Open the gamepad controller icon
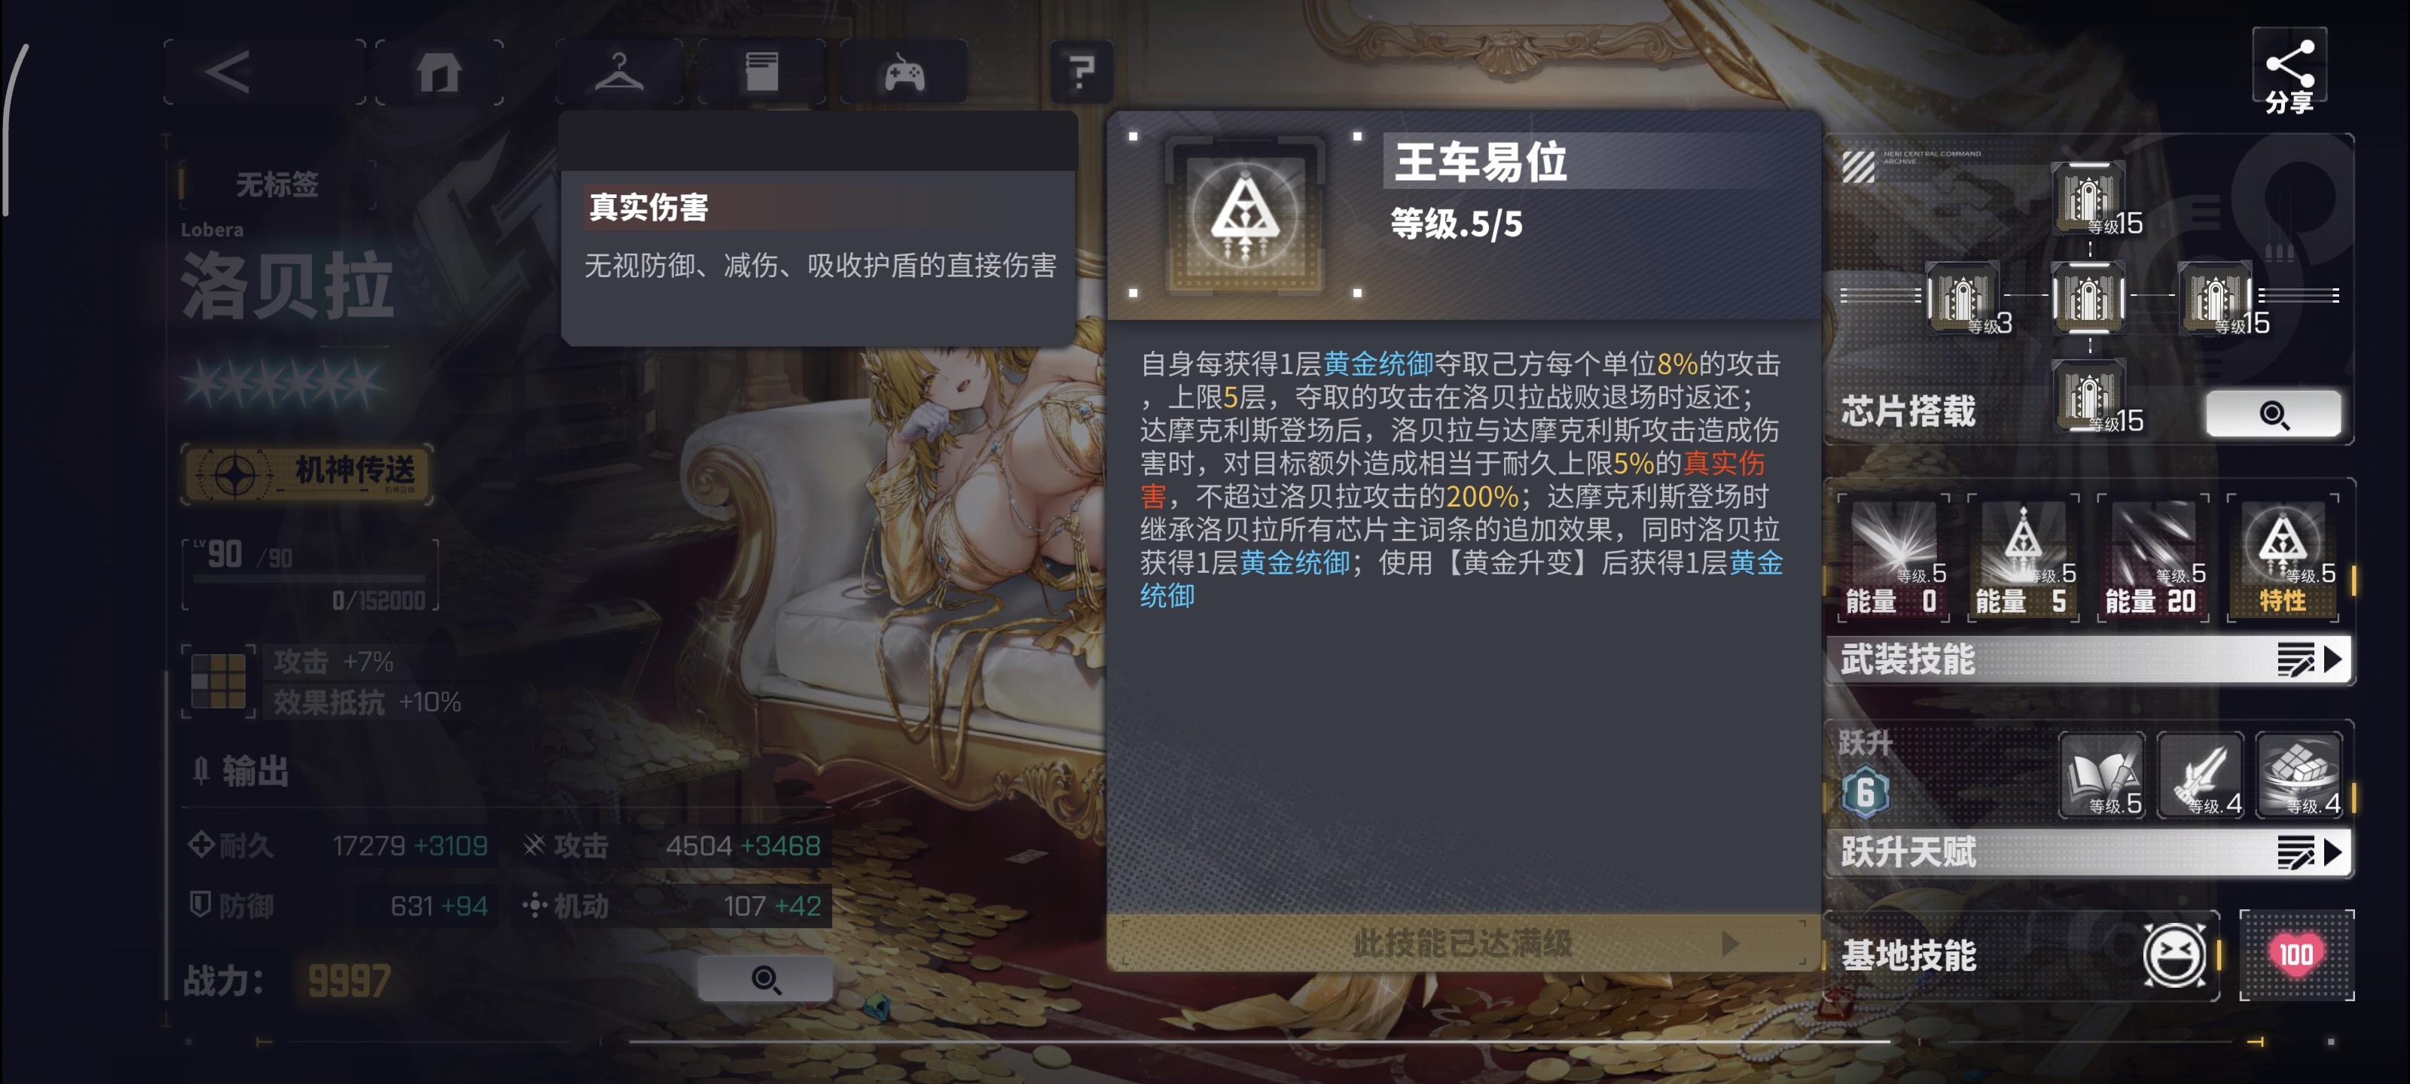Screen dimensions: 2410x1084 tap(904, 72)
